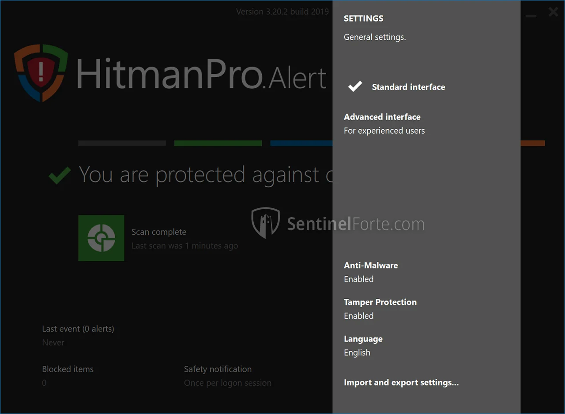The width and height of the screenshot is (565, 414).
Task: Click the white checkmark beside Standard interface
Action: [355, 87]
